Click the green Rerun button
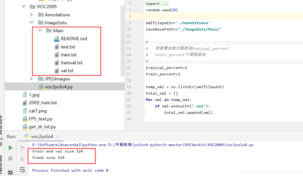This screenshot has width=303, height=176. pyautogui.click(x=11, y=148)
